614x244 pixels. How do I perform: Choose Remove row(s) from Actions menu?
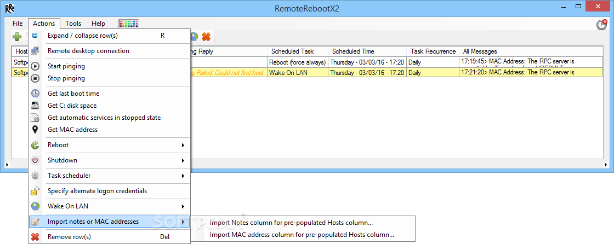pyautogui.click(x=110, y=237)
